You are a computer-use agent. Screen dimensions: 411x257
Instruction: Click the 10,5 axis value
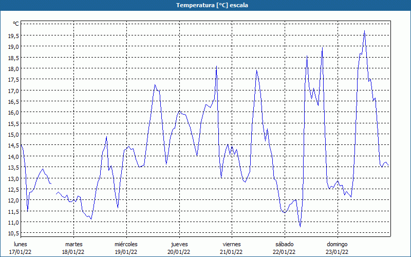pyautogui.click(x=13, y=233)
